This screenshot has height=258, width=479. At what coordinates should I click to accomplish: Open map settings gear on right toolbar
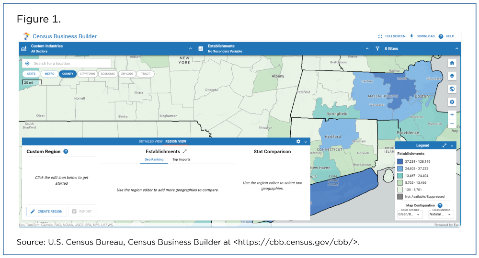pos(452,101)
